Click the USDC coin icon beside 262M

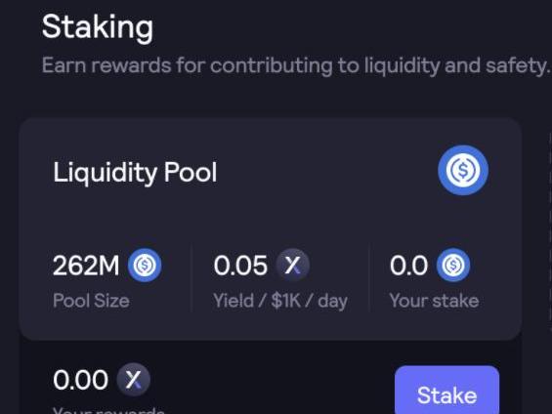click(145, 266)
